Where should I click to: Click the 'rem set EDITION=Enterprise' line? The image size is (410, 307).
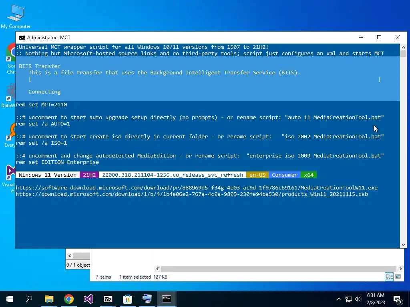coord(57,162)
